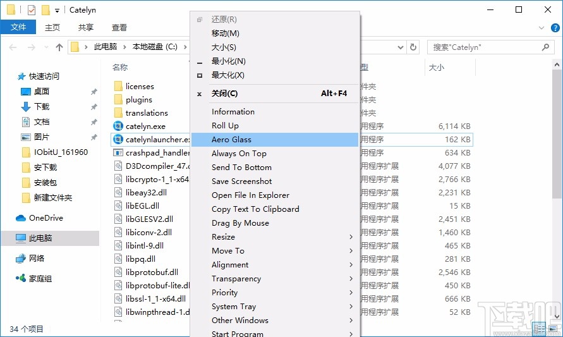Expand the ribbon with the chevron
The width and height of the screenshot is (563, 337).
click(542, 28)
